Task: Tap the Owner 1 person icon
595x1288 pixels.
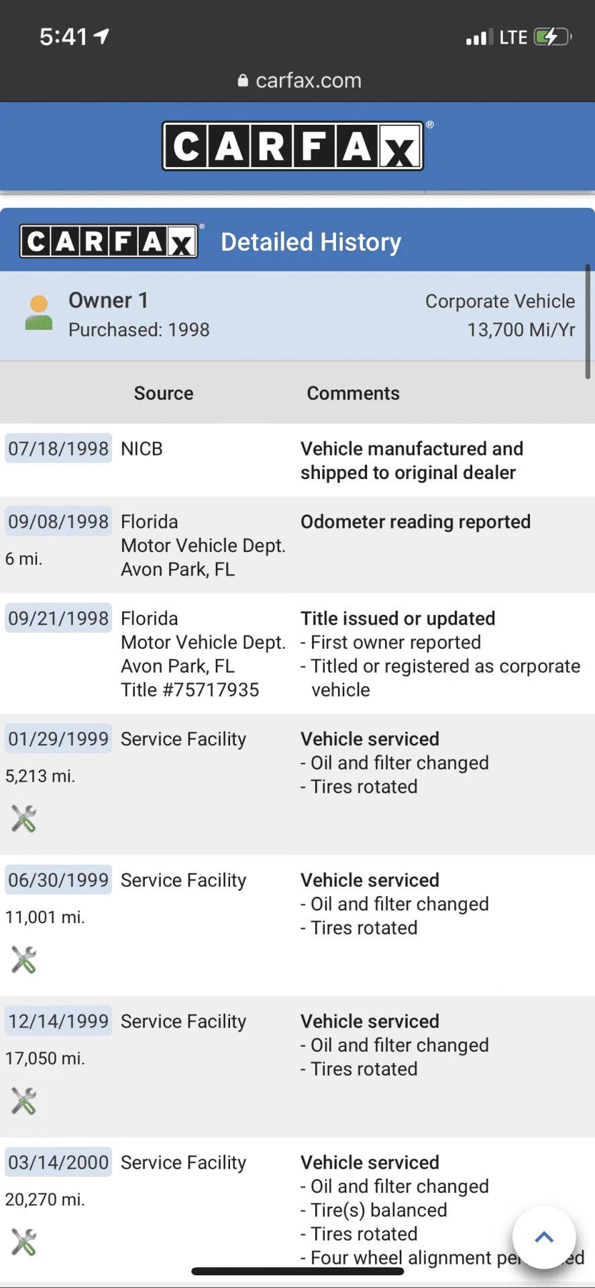Action: tap(39, 313)
